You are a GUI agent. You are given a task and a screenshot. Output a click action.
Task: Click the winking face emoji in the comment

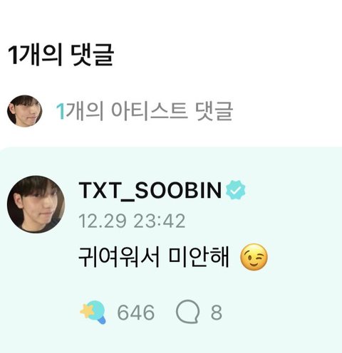(x=254, y=257)
